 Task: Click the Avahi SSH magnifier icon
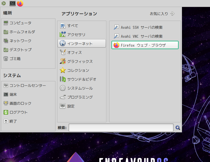tap(116, 27)
